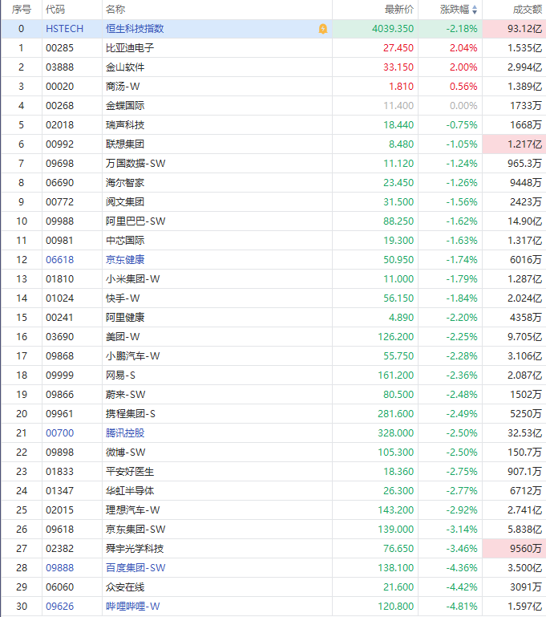Click the 名称 column header
The width and height of the screenshot is (546, 617).
click(115, 10)
